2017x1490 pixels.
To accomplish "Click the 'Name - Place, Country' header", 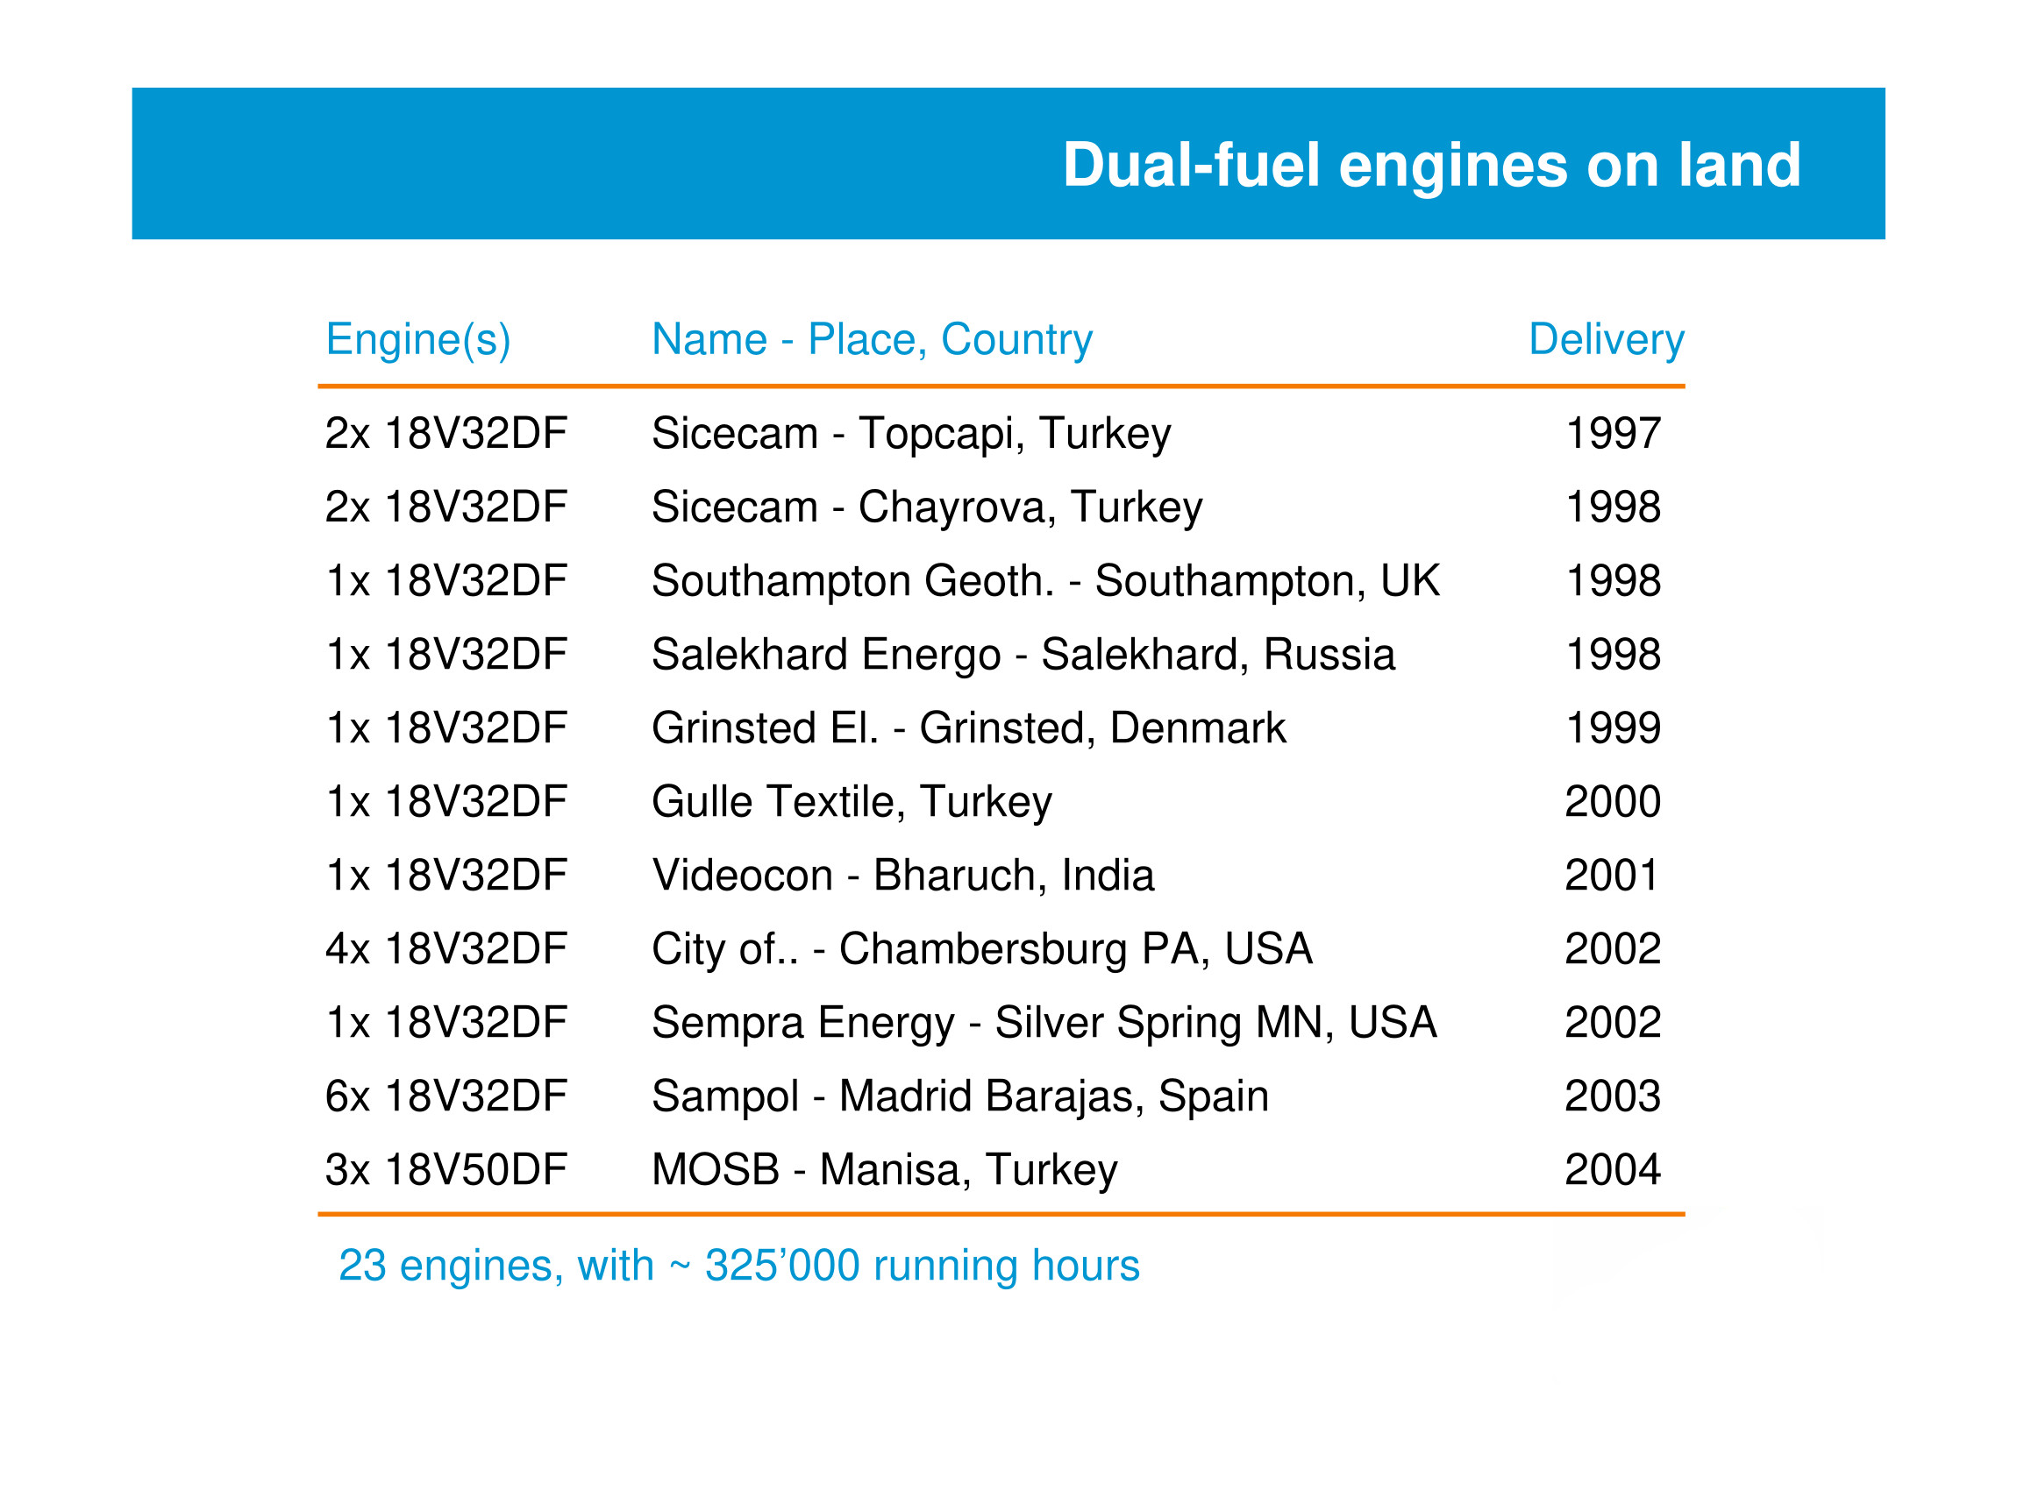I will [x=872, y=340].
